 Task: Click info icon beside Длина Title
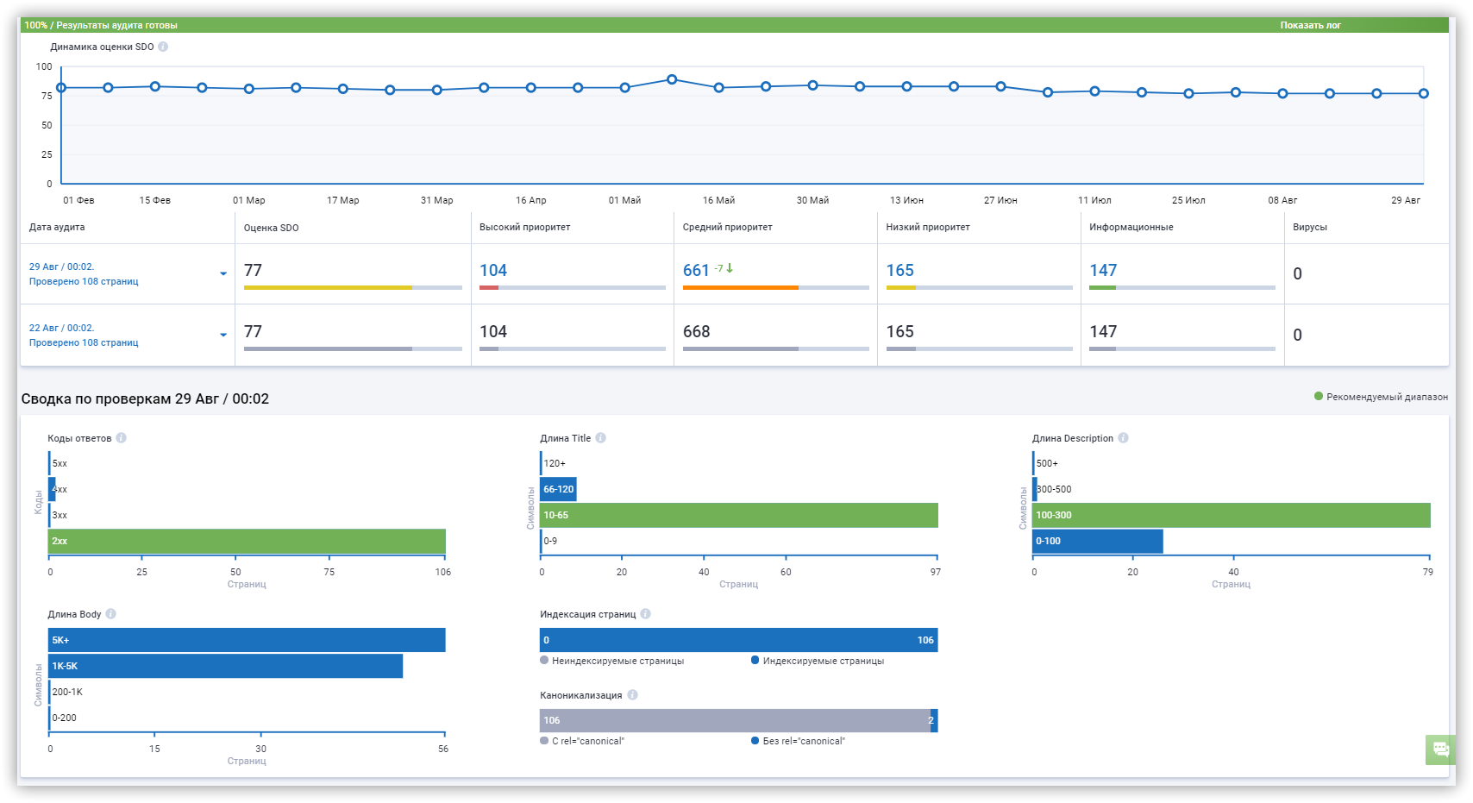[601, 438]
